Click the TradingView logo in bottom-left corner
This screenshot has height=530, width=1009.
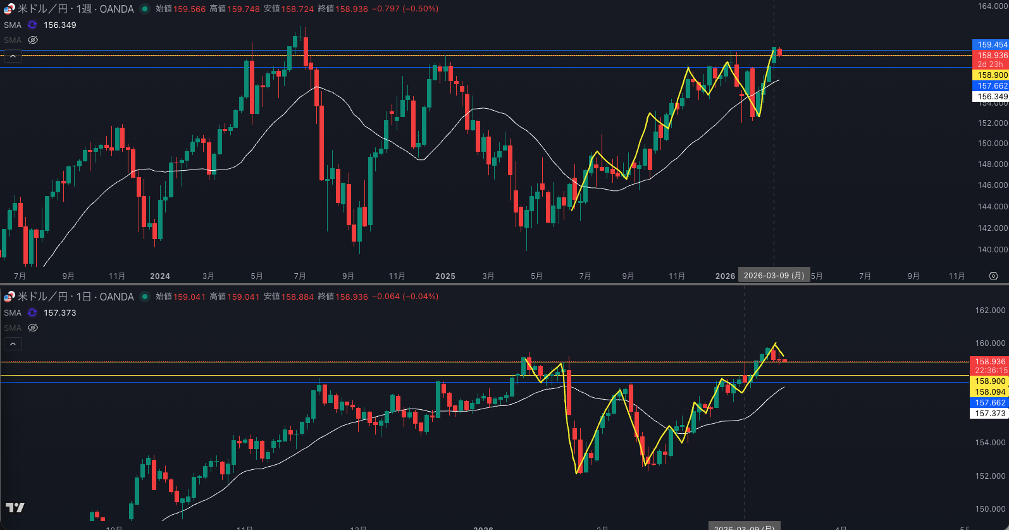pyautogui.click(x=15, y=507)
